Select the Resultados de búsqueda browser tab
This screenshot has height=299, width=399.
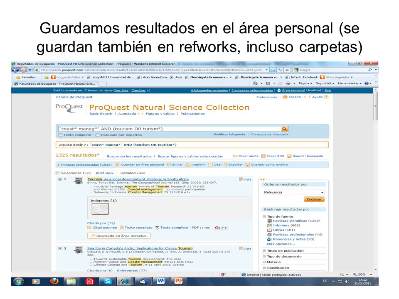(x=55, y=83)
